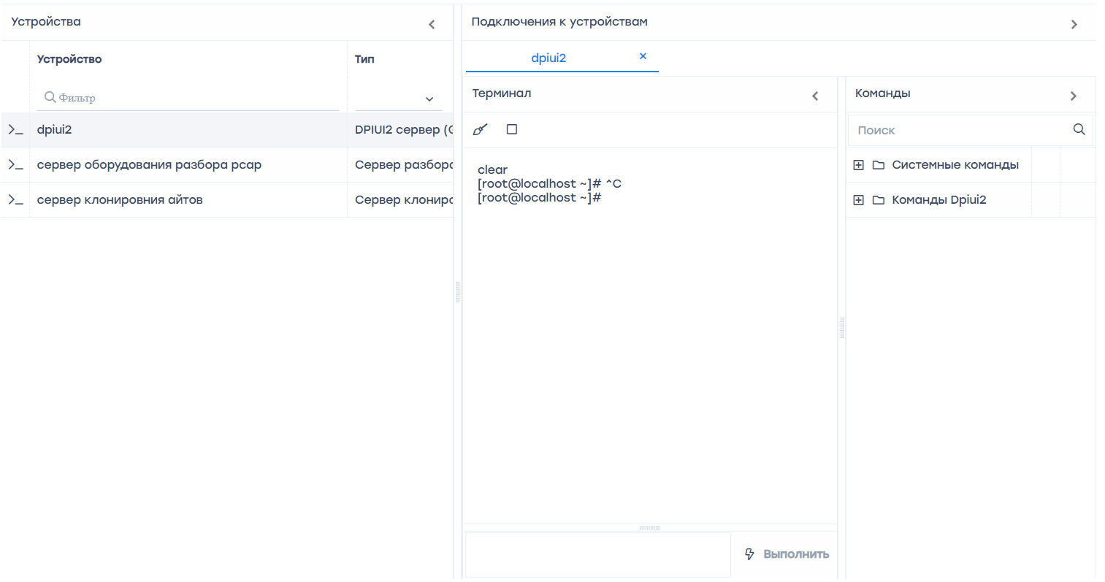Switch to the dpiui2 connection tab

coord(548,58)
